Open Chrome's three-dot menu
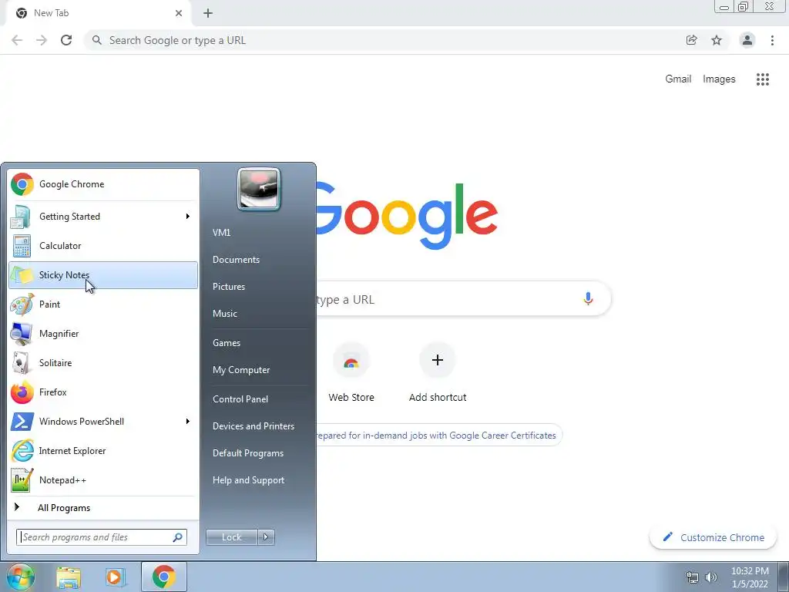 click(x=772, y=40)
